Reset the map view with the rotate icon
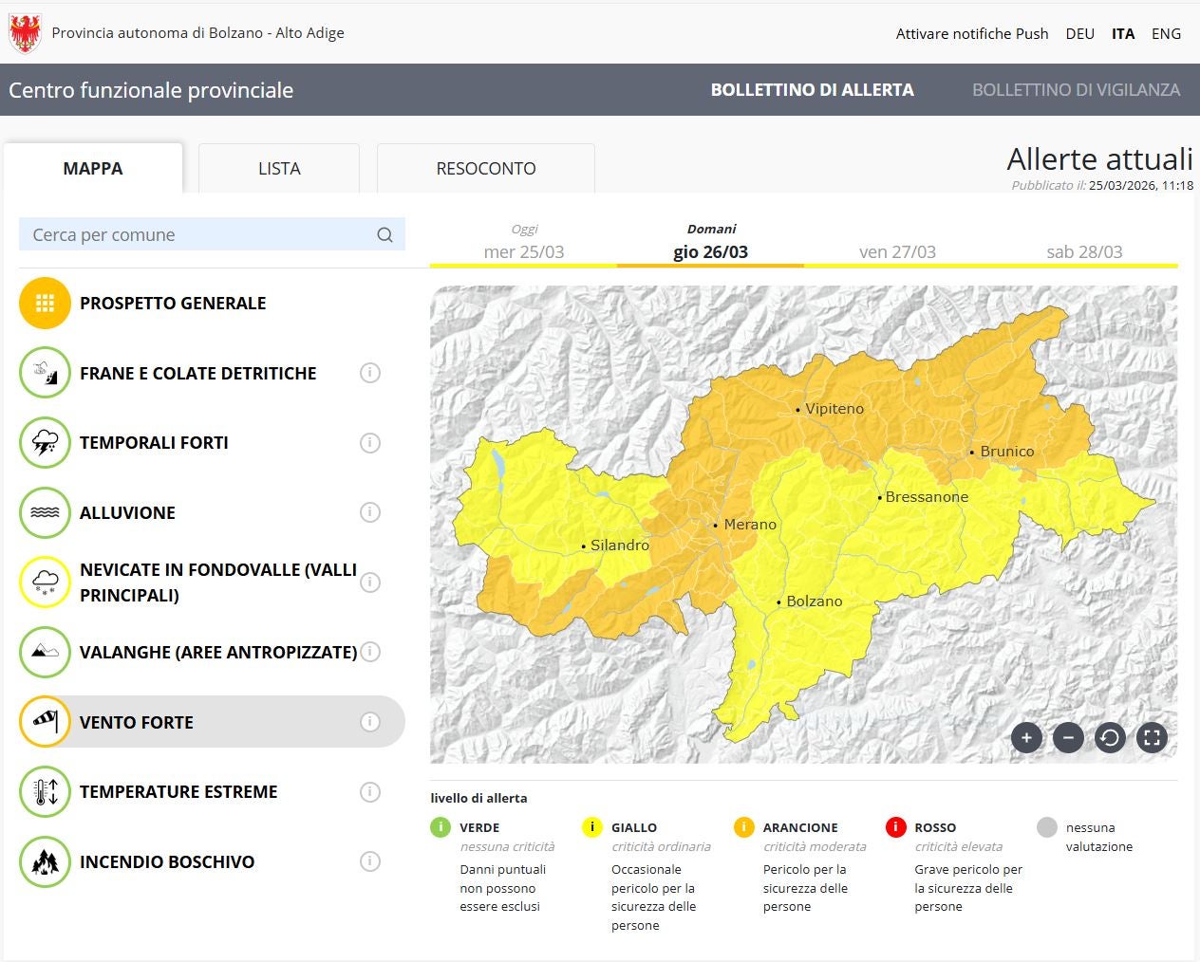 tap(1110, 737)
